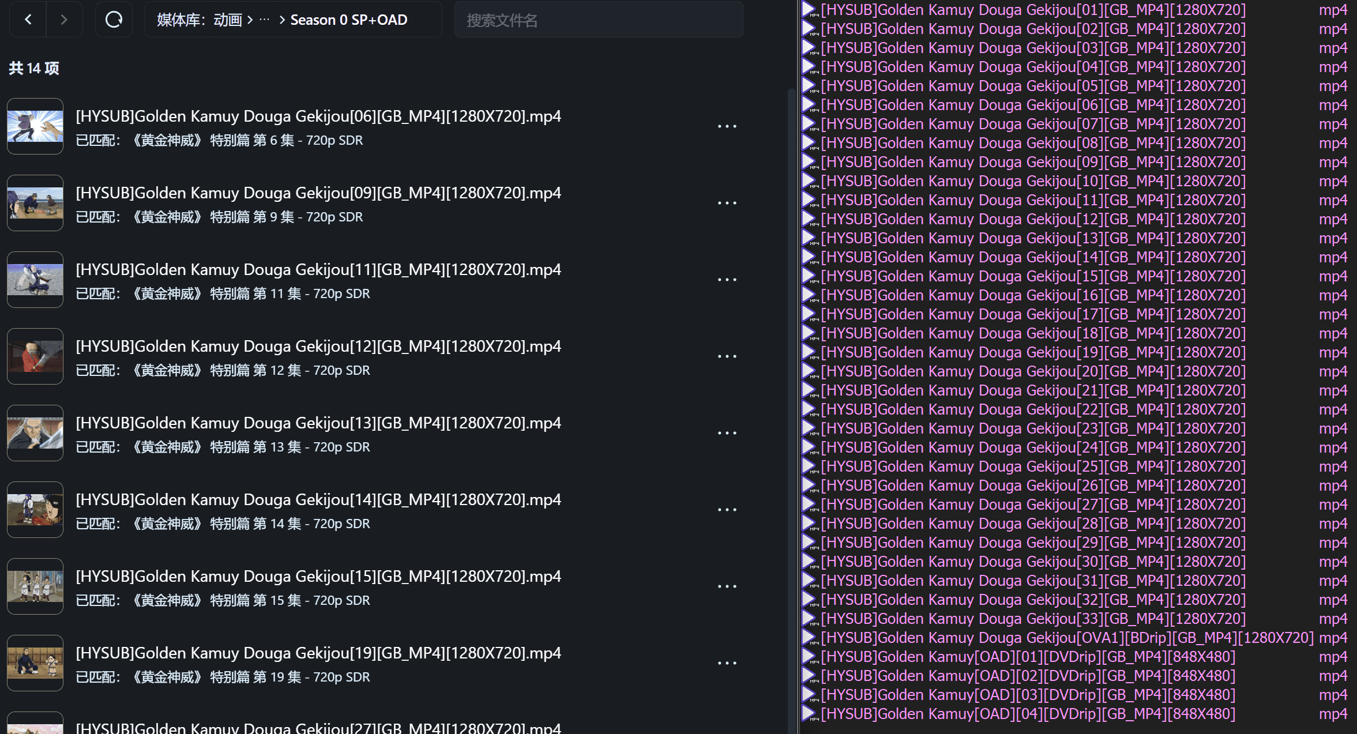Viewport: 1357px width, 734px height.
Task: Focus the 搜索文件名 search field
Action: pos(599,20)
